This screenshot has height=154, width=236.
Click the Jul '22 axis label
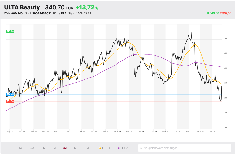[69, 132]
